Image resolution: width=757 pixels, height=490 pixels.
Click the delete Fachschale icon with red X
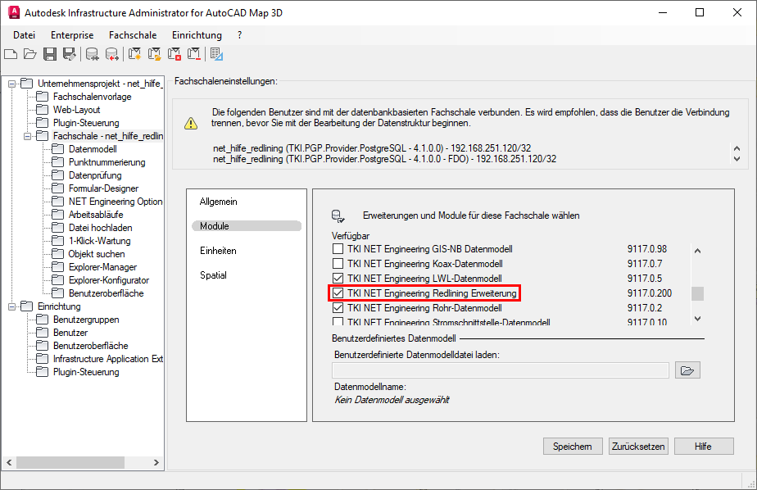coord(174,53)
